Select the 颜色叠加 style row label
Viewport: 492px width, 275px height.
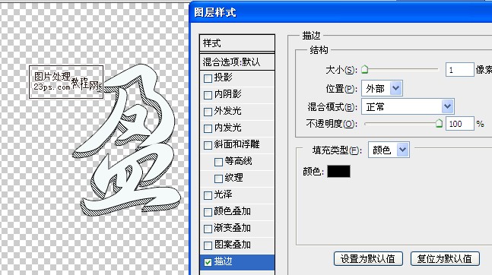point(232,211)
